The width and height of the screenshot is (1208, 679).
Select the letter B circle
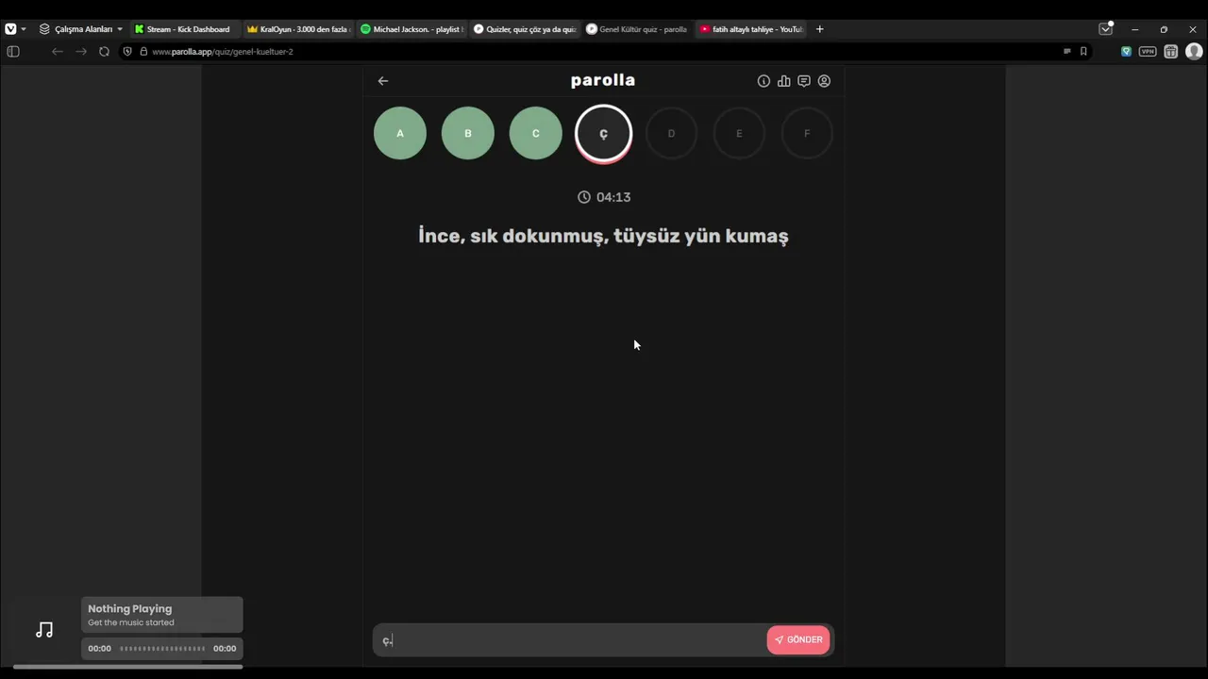pyautogui.click(x=468, y=133)
